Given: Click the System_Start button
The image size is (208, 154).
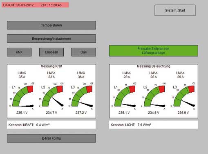Looking at the screenshot, I should pyautogui.click(x=175, y=10).
